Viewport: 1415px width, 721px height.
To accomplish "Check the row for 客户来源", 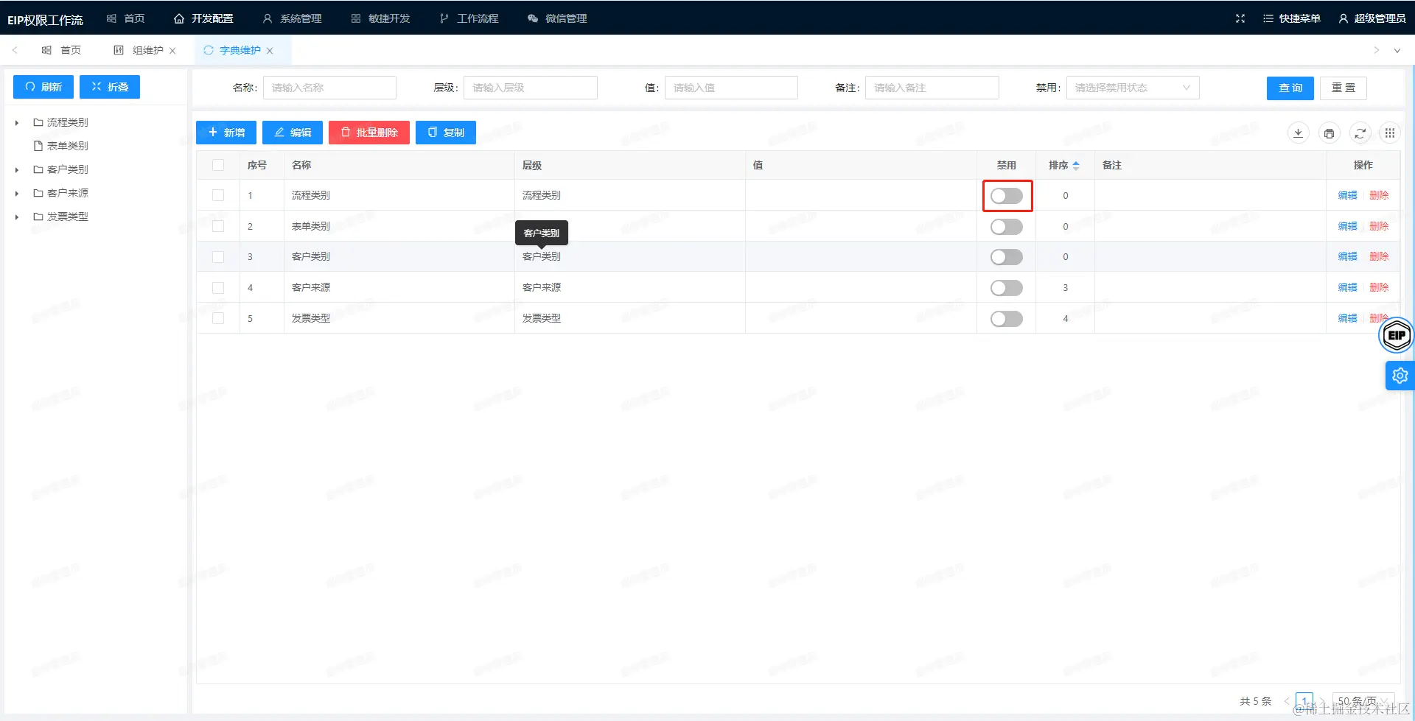I will point(218,287).
